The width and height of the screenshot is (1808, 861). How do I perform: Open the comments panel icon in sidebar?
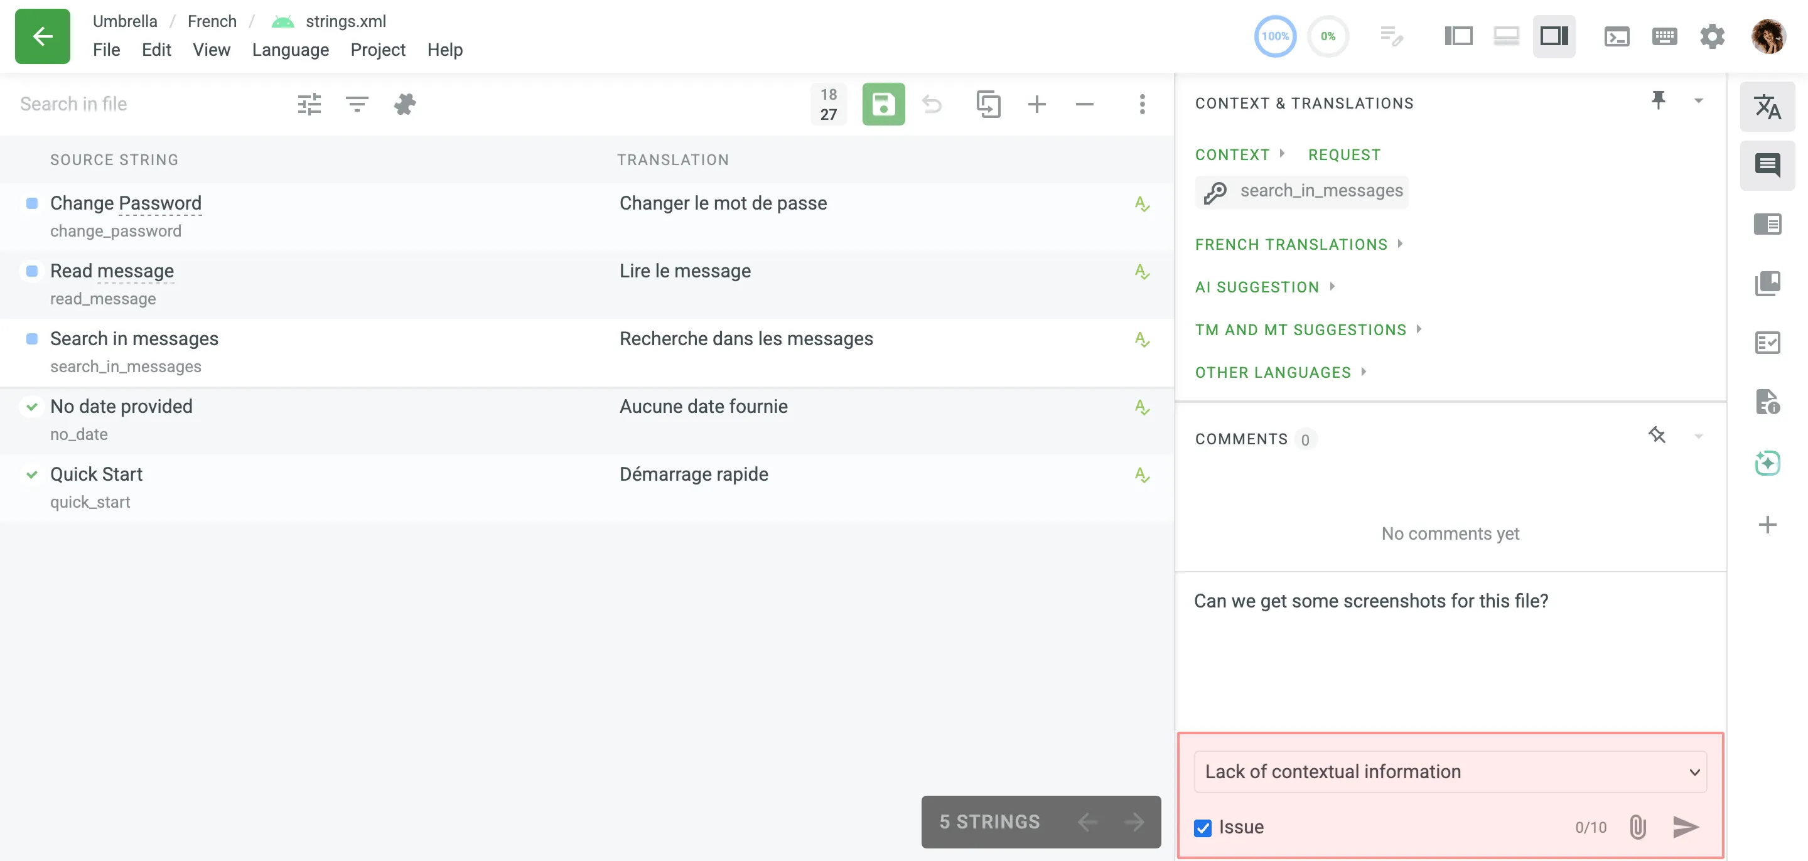1767,166
